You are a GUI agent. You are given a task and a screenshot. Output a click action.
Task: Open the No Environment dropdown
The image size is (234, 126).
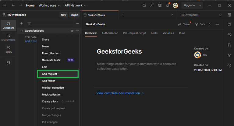coord(201,15)
